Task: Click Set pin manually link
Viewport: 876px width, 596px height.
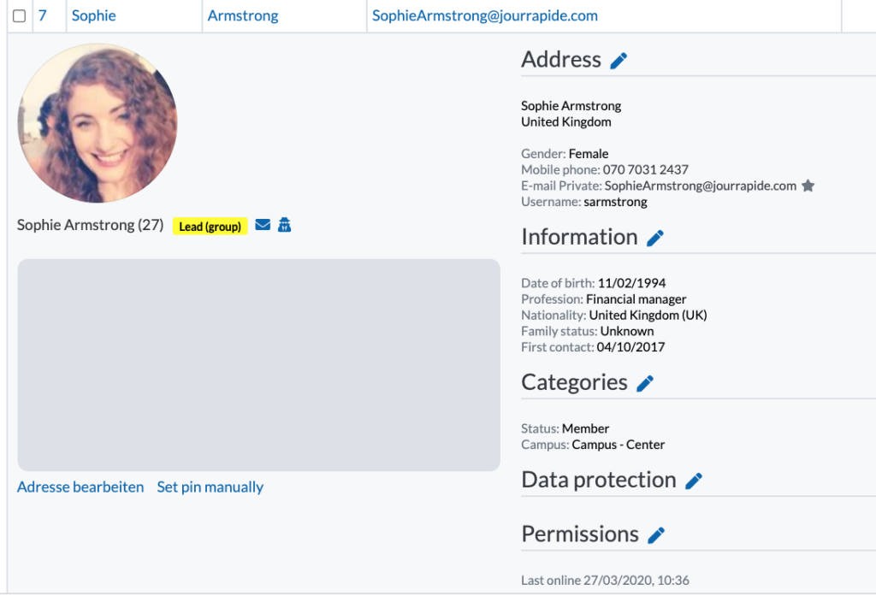Action: tap(210, 487)
